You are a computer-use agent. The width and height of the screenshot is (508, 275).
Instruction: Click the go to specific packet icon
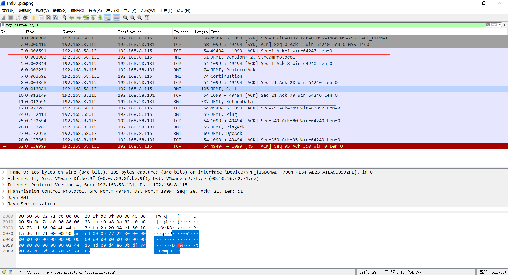86,18
